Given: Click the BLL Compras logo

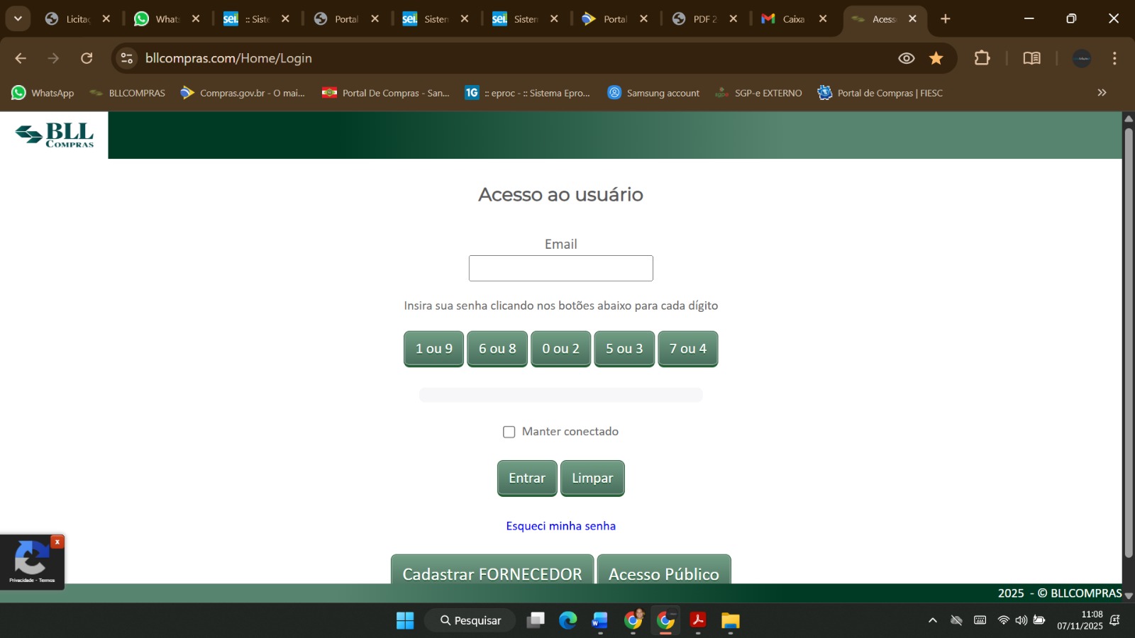Looking at the screenshot, I should tap(55, 135).
